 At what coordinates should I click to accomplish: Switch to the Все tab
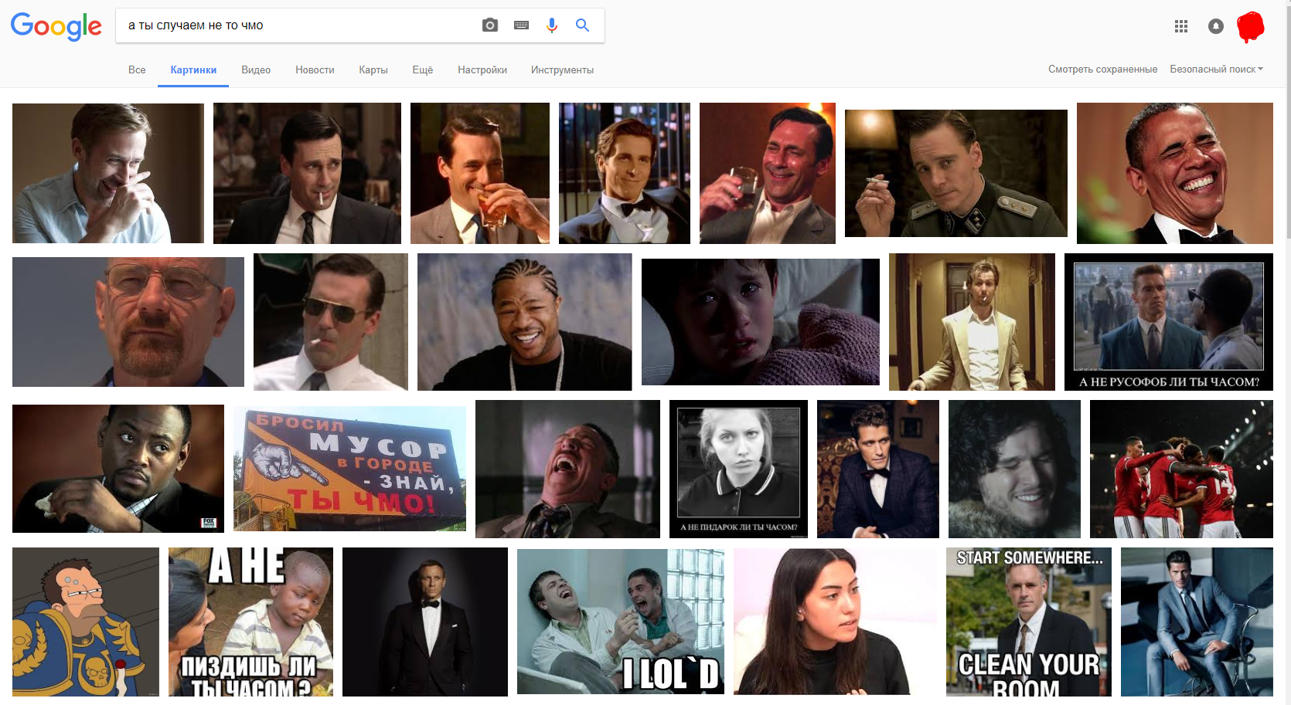click(x=137, y=69)
